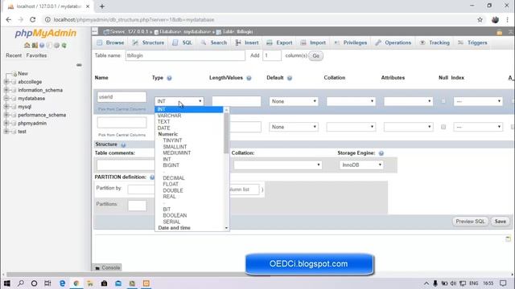Collapse mydatabase tree node
Image resolution: width=515 pixels, height=289 pixels.
pos(6,98)
